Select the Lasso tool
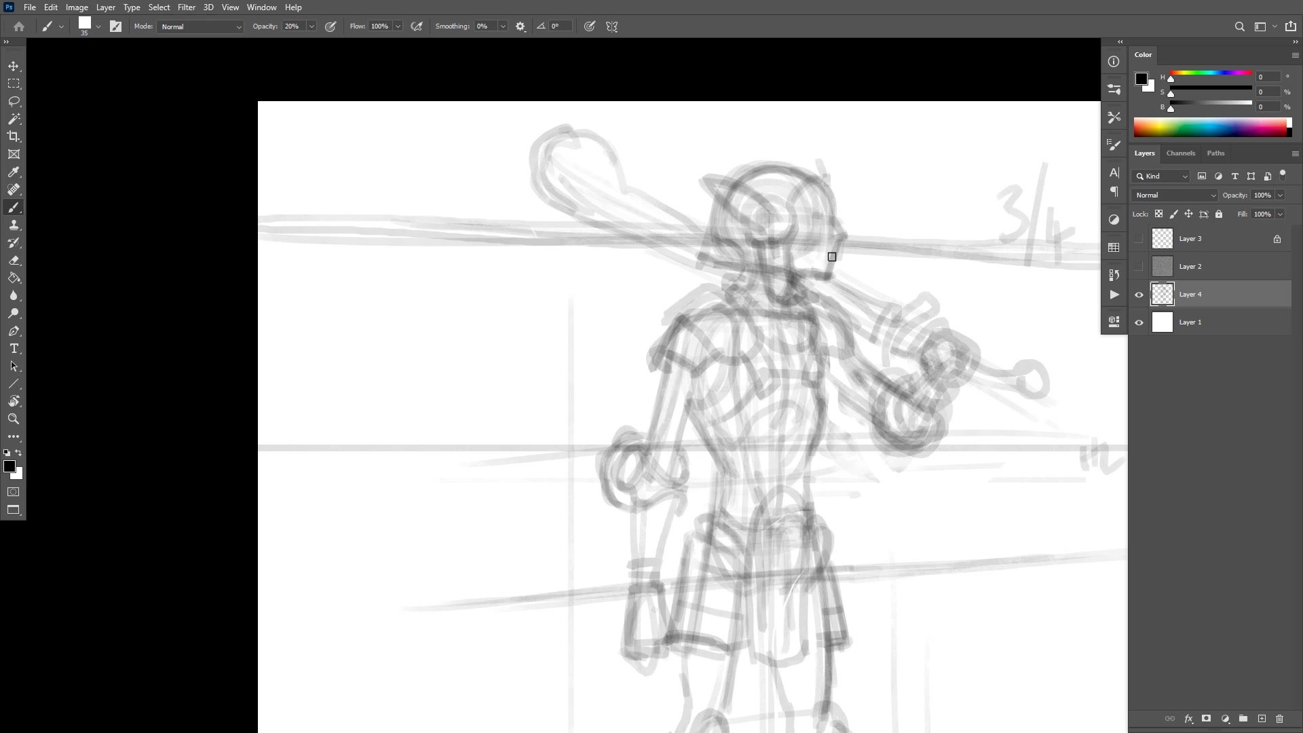This screenshot has height=733, width=1303. tap(14, 101)
